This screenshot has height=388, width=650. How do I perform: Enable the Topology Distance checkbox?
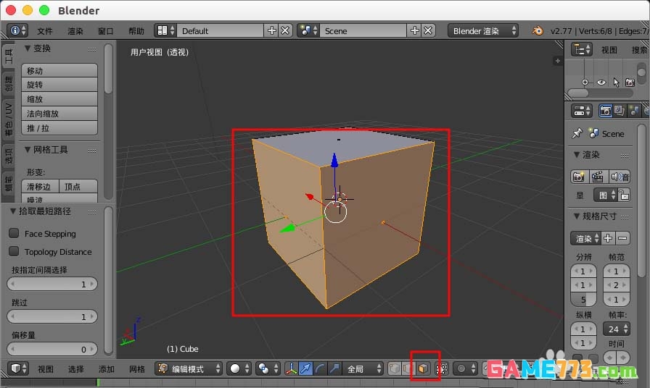pyautogui.click(x=14, y=251)
